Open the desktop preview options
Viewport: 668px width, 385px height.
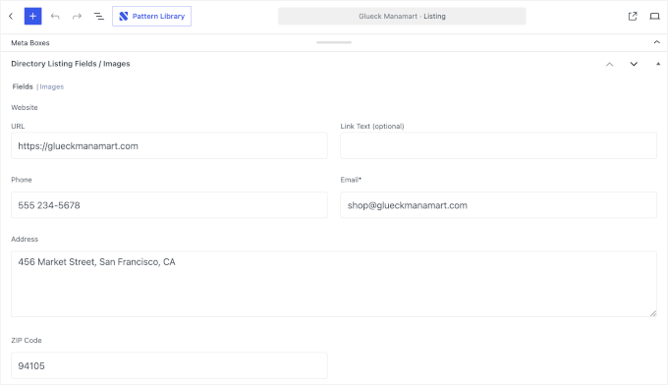654,16
